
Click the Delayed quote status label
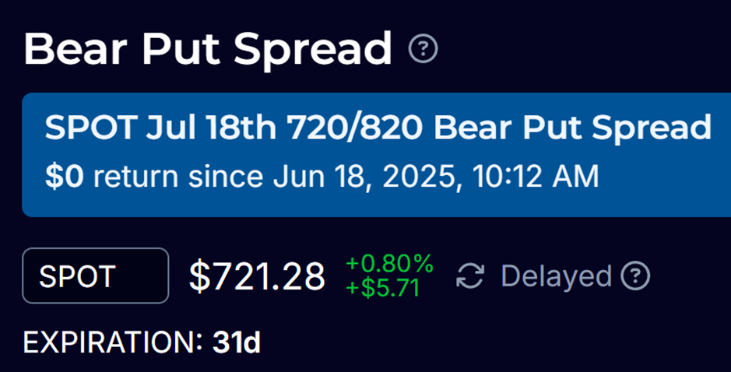point(556,276)
